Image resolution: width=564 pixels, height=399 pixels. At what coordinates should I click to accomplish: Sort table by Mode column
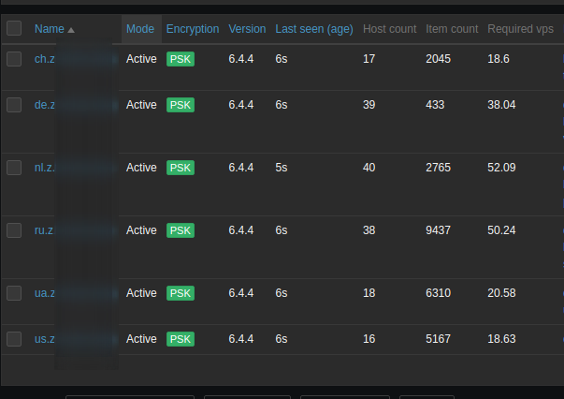[140, 29]
